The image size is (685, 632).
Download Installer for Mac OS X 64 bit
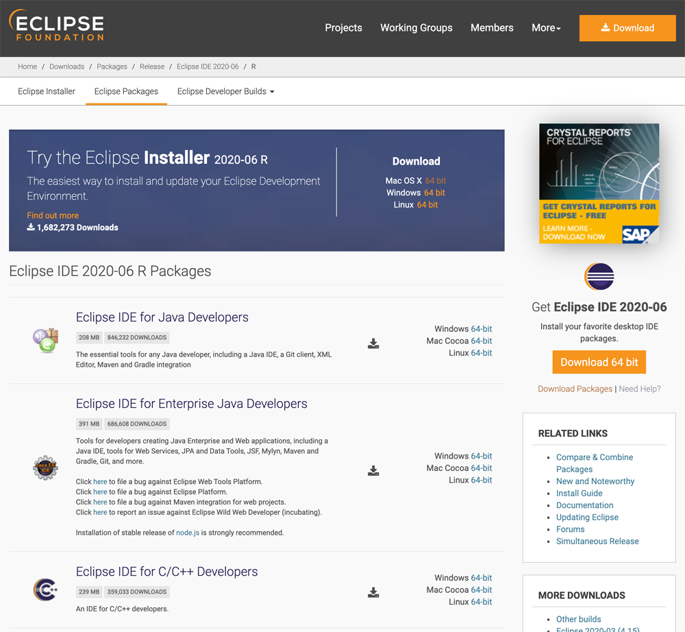(x=436, y=180)
